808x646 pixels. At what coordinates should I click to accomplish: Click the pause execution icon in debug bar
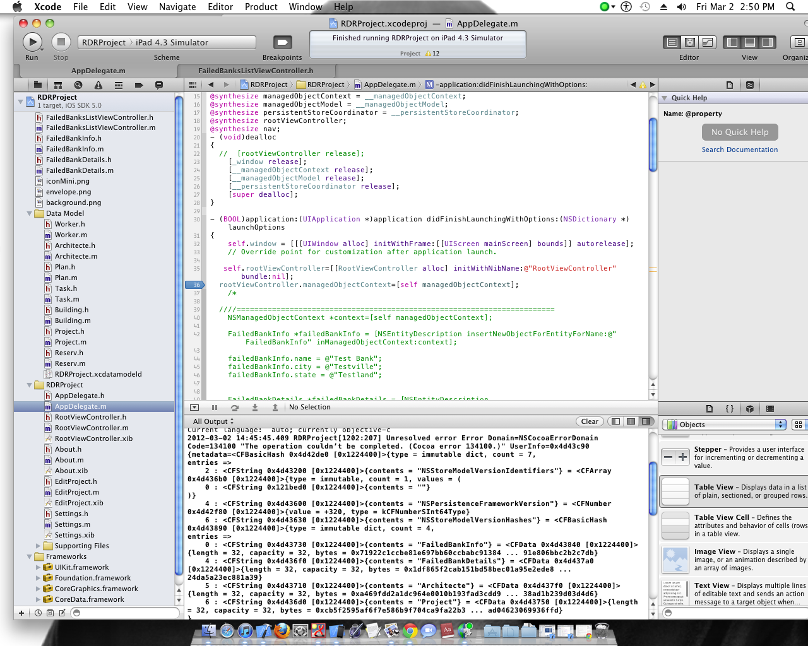point(215,408)
